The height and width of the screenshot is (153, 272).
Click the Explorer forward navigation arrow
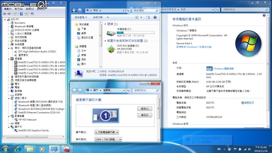point(80,11)
